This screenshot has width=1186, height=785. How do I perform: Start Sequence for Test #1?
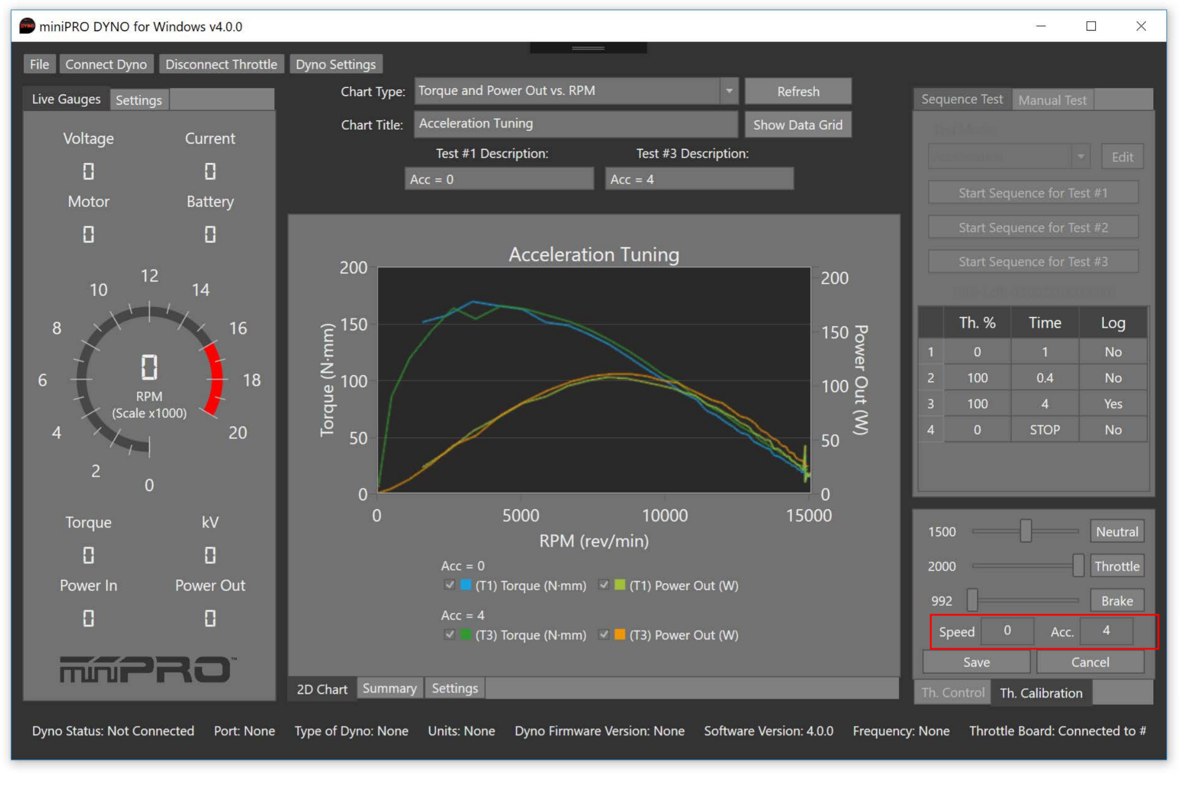pyautogui.click(x=1033, y=193)
